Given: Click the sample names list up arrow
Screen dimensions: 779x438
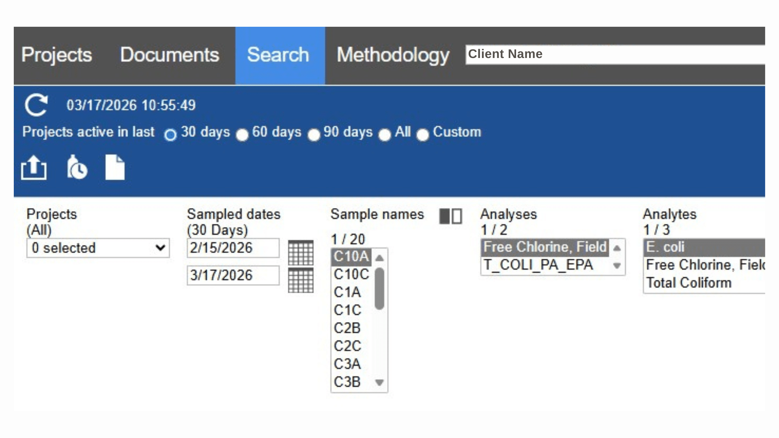Looking at the screenshot, I should pos(380,258).
